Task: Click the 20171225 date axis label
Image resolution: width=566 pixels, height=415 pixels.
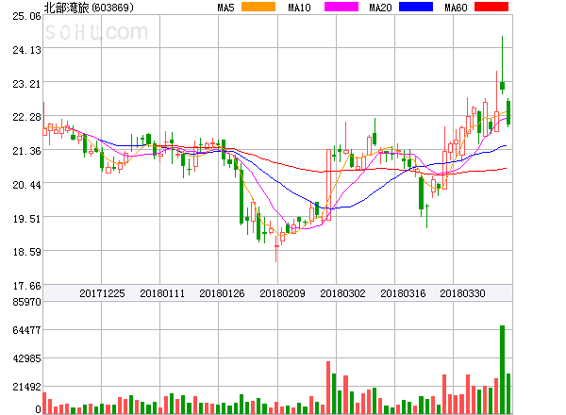Action: pos(102,293)
